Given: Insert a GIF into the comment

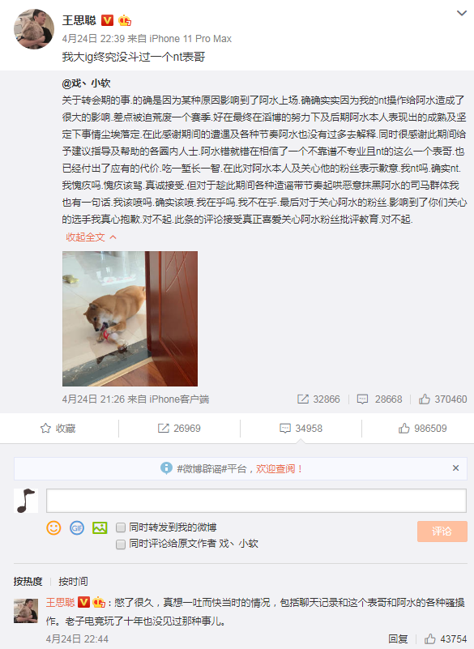Looking at the screenshot, I should (77, 527).
